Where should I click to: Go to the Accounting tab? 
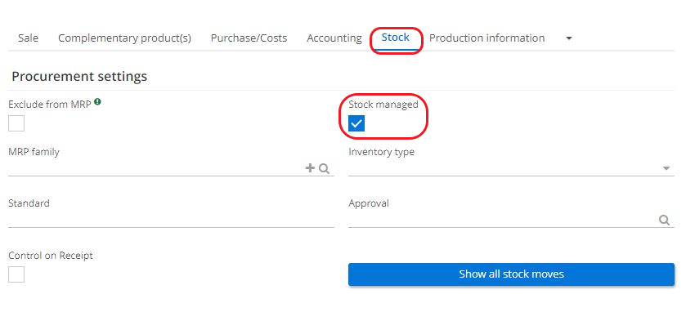click(334, 38)
